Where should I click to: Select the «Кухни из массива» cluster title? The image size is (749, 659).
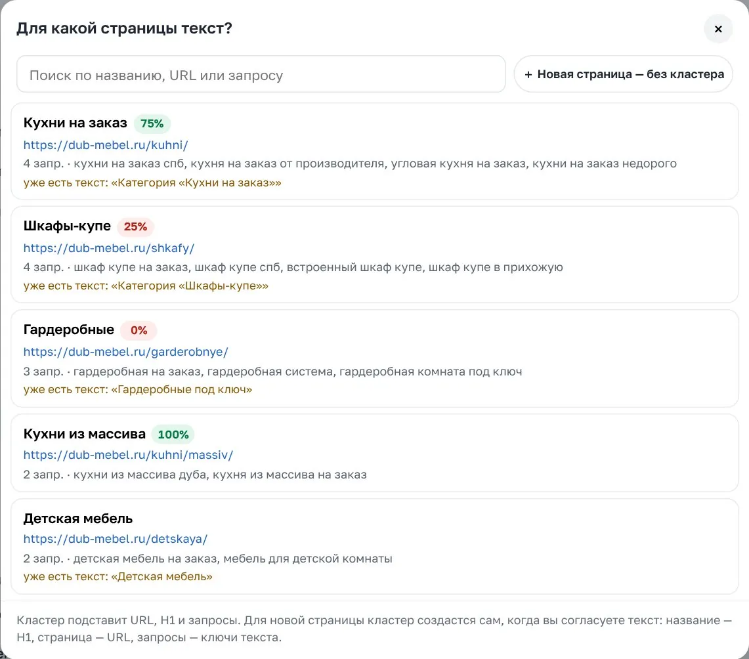tap(85, 434)
